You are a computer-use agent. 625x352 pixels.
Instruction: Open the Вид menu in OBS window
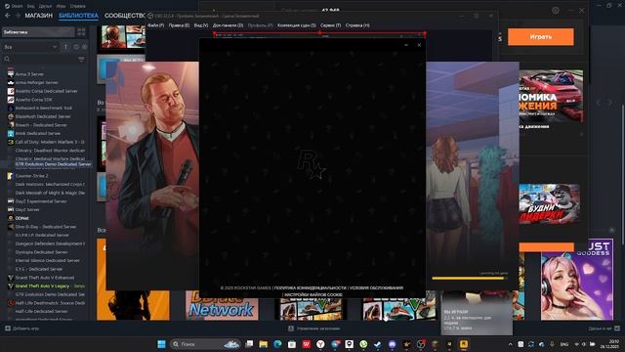pos(201,25)
